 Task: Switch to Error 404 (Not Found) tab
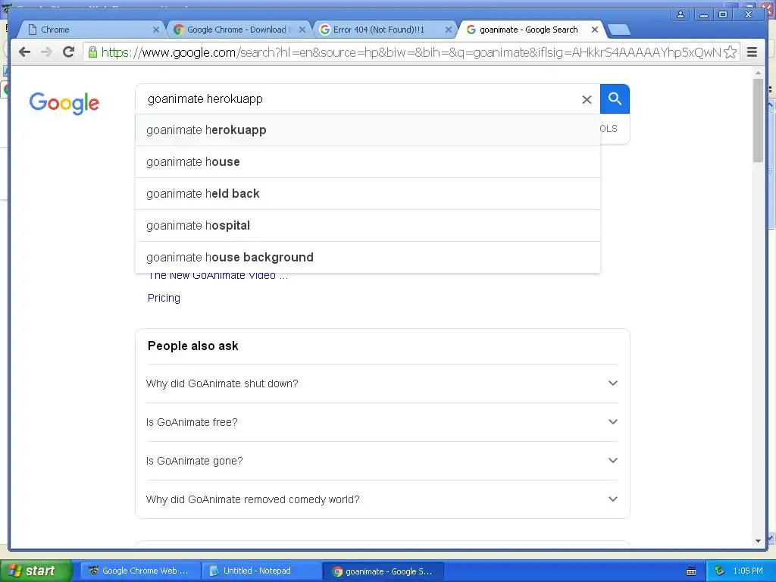[385, 30]
